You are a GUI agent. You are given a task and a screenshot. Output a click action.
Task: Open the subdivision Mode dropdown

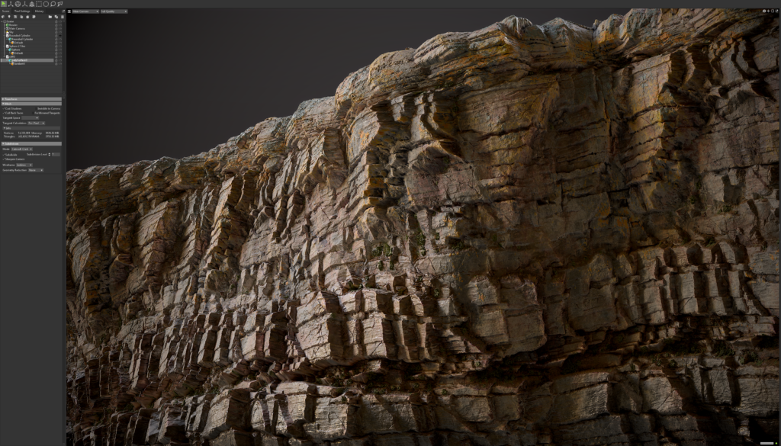(x=22, y=149)
